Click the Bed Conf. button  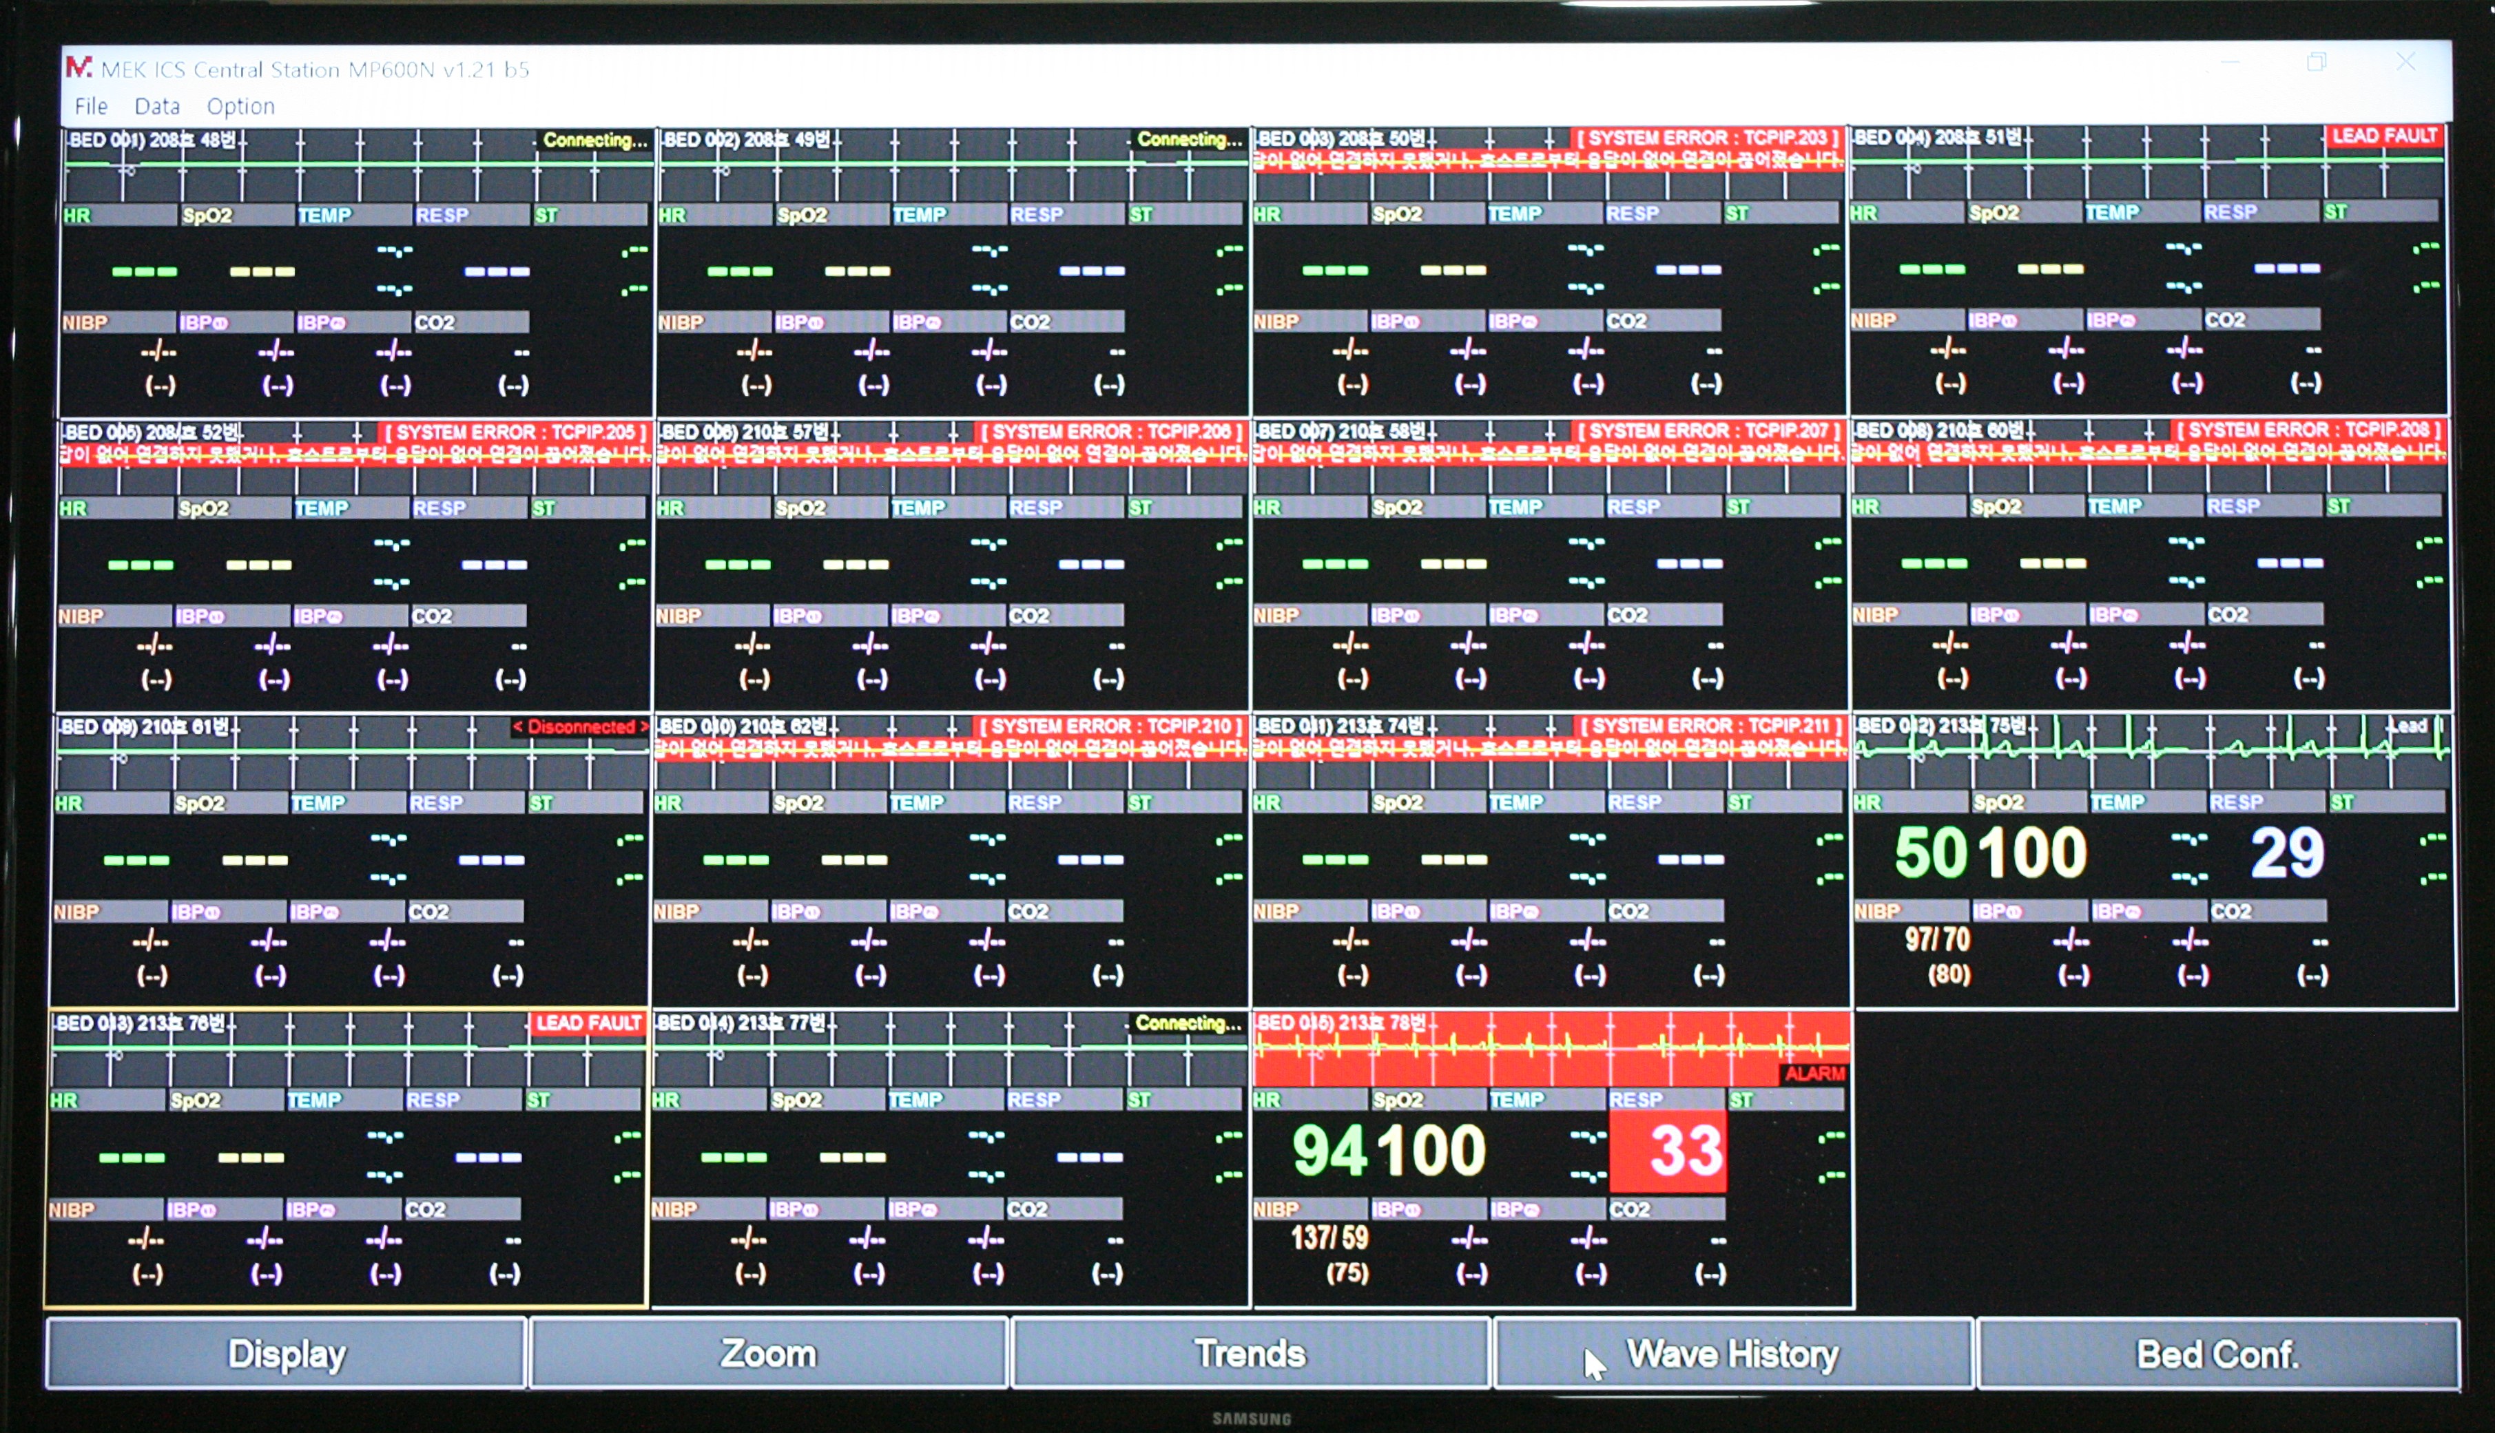(2217, 1354)
